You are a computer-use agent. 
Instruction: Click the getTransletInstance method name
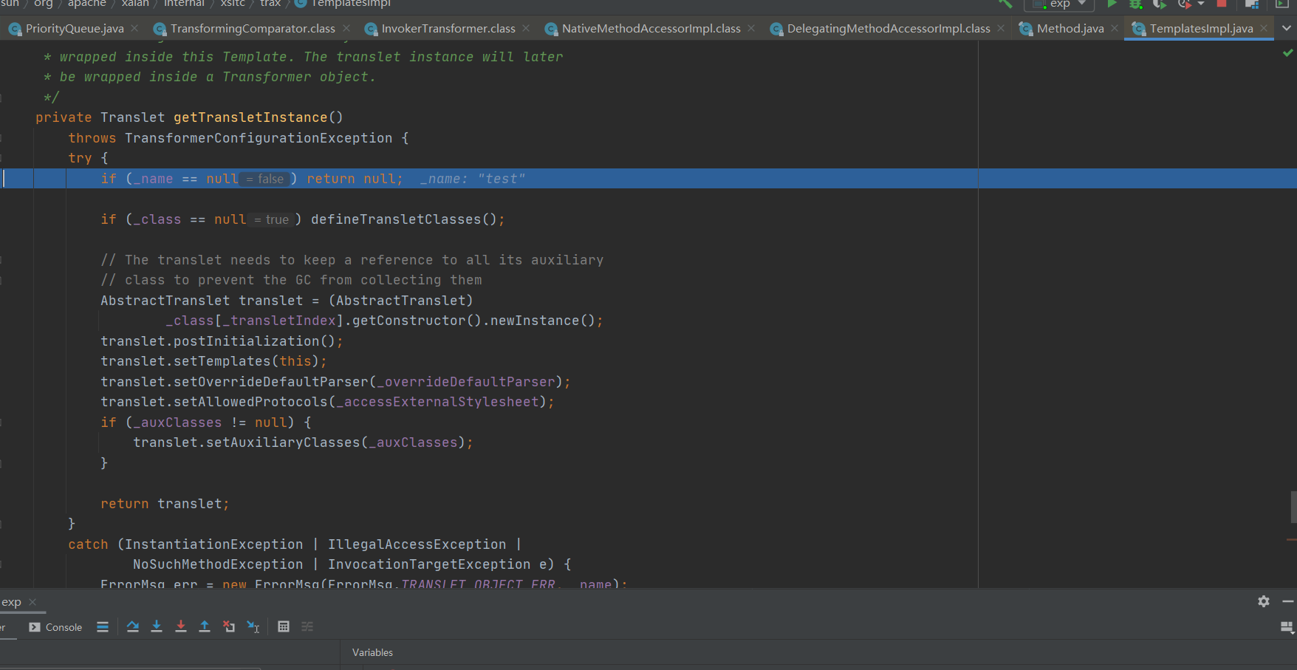[250, 117]
